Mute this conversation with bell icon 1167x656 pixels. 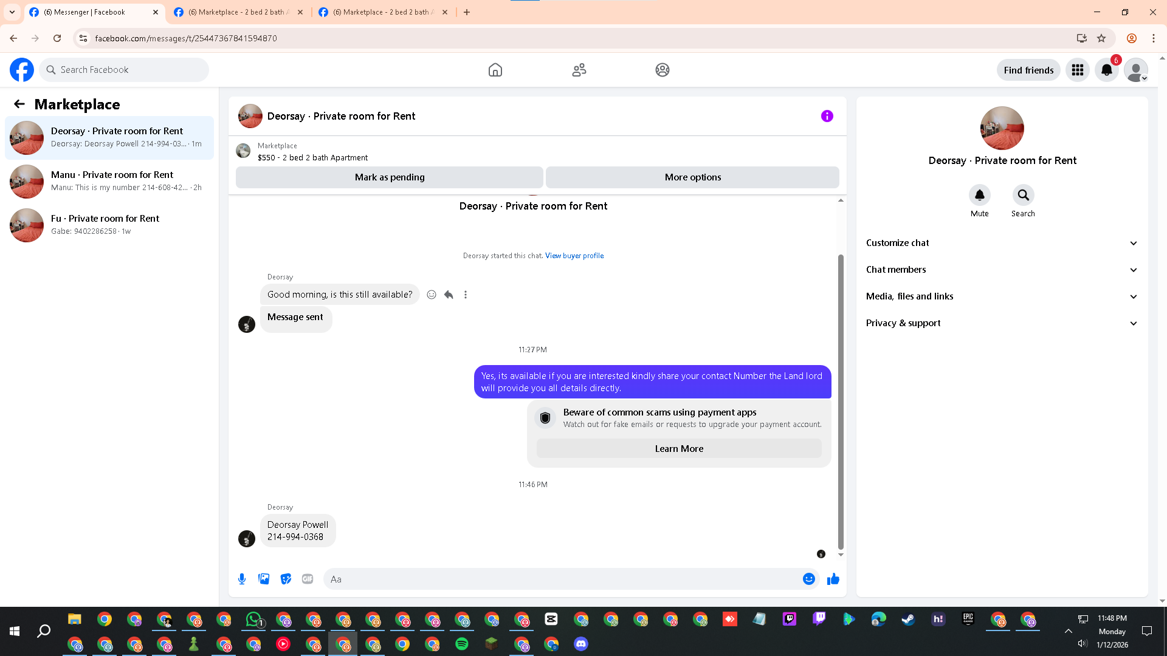(979, 196)
